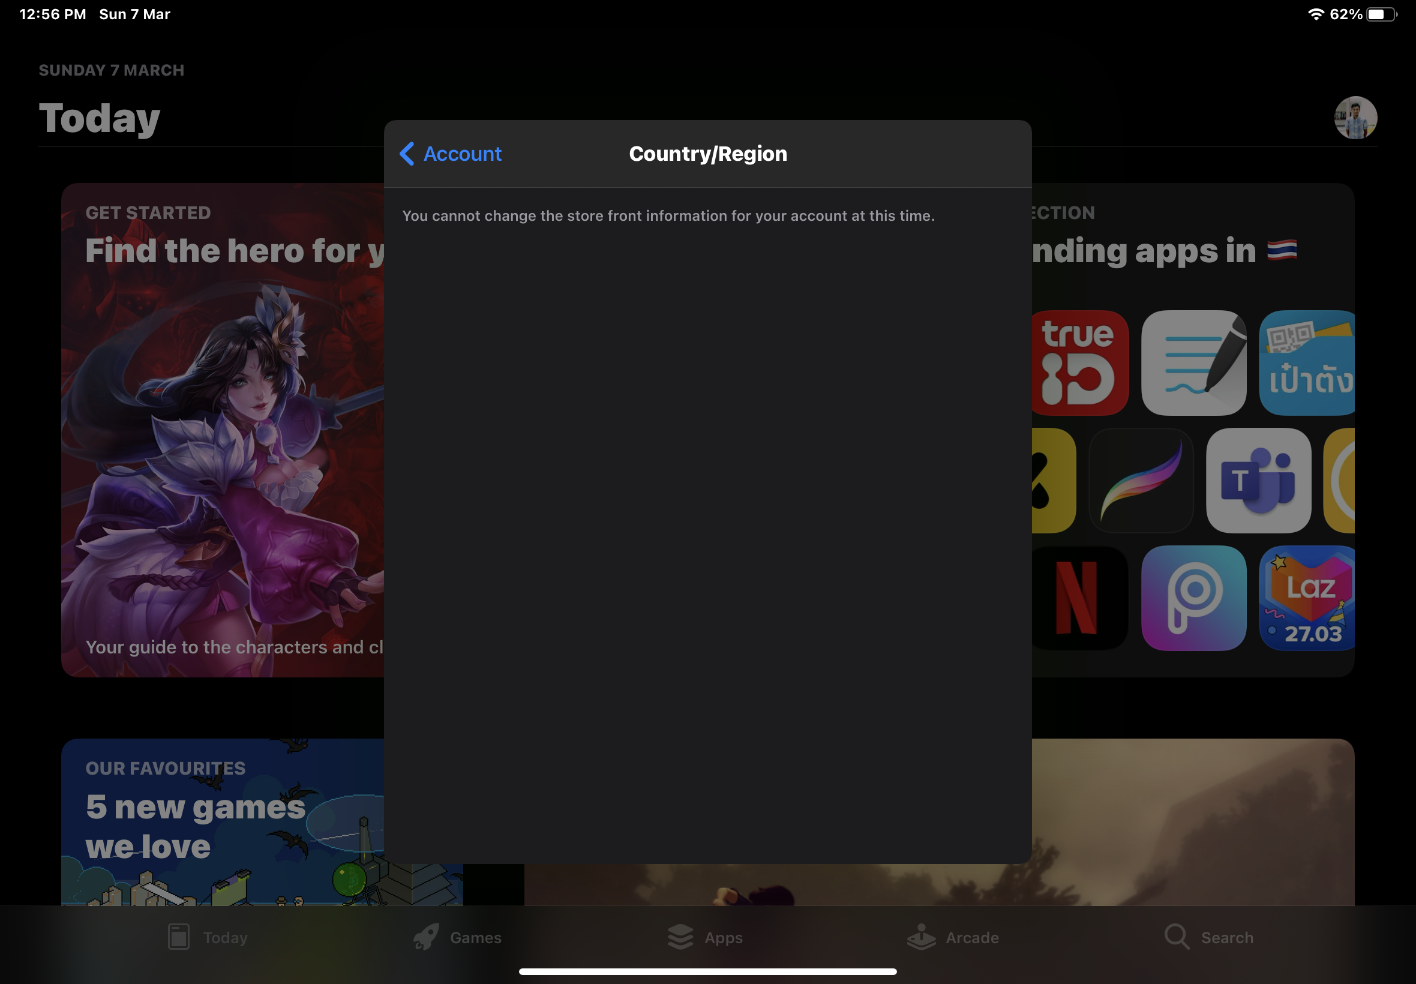Tap the TrueID app icon
1416x984 pixels.
tap(1080, 363)
